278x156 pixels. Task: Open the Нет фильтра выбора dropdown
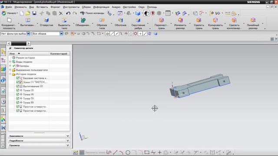click(x=28, y=34)
